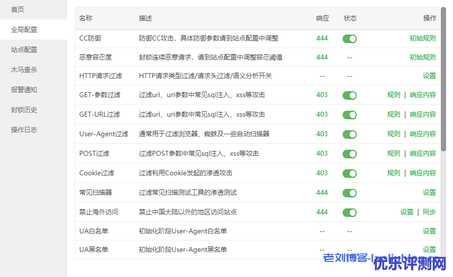Click 同步 link for 禁止海外访问
This screenshot has height=277, width=453.
[429, 212]
